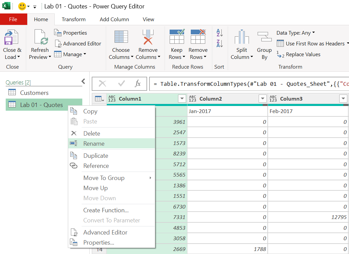Click the Column3 data type icon
The image size is (349, 254).
tap(273, 99)
